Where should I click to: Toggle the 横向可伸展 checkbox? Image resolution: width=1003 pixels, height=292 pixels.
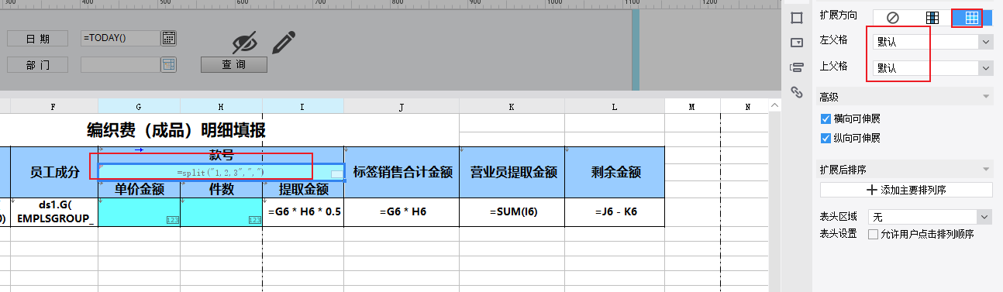coord(825,119)
